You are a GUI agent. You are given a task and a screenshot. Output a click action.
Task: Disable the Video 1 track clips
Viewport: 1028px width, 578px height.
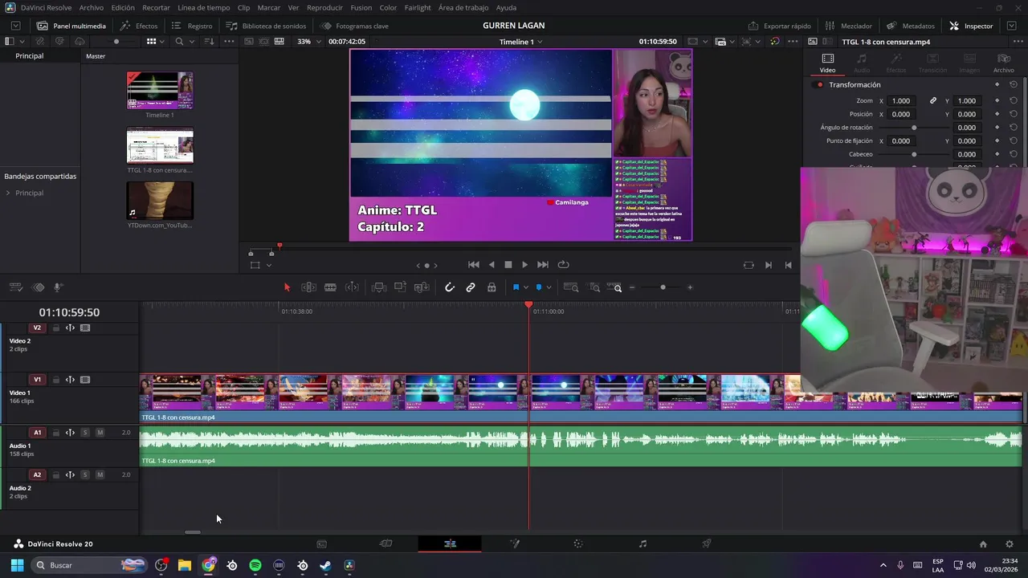coord(85,380)
